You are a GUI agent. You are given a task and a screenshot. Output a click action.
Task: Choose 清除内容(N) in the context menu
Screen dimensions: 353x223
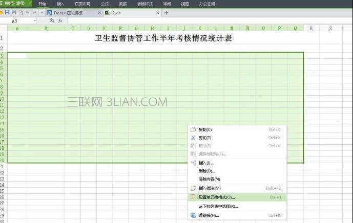tap(237, 179)
